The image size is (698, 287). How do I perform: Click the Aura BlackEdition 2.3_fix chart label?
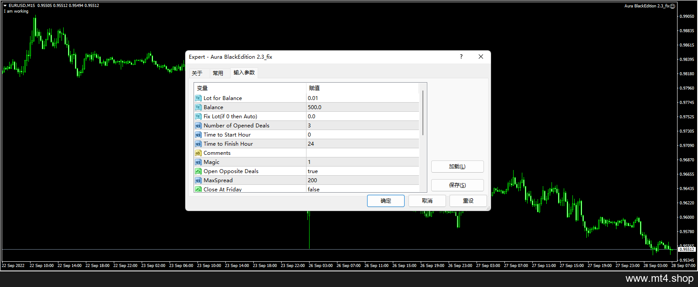[x=647, y=6]
